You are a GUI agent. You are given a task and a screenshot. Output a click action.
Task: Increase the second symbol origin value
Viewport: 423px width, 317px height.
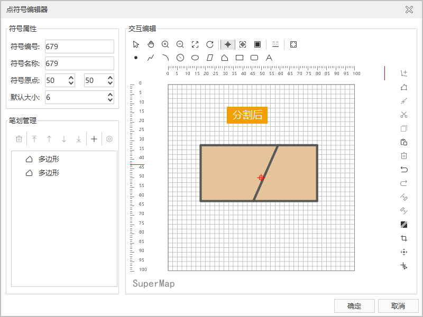[x=110, y=78]
